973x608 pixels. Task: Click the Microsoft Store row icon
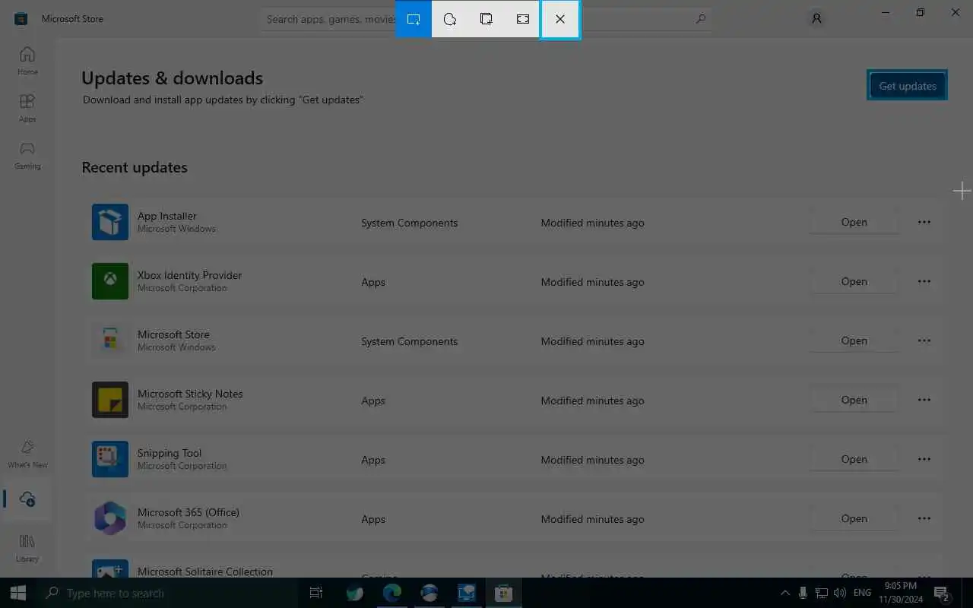click(x=110, y=340)
